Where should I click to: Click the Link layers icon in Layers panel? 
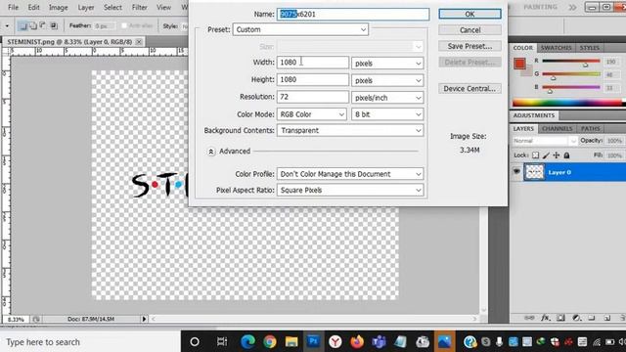(x=529, y=318)
